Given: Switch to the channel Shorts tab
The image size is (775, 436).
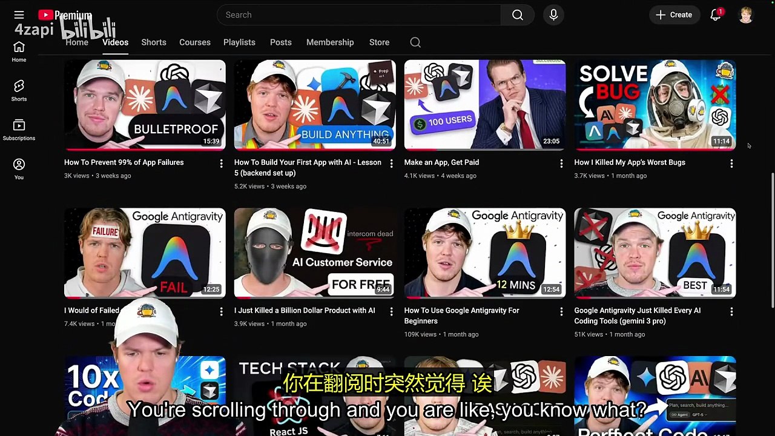Looking at the screenshot, I should (154, 42).
